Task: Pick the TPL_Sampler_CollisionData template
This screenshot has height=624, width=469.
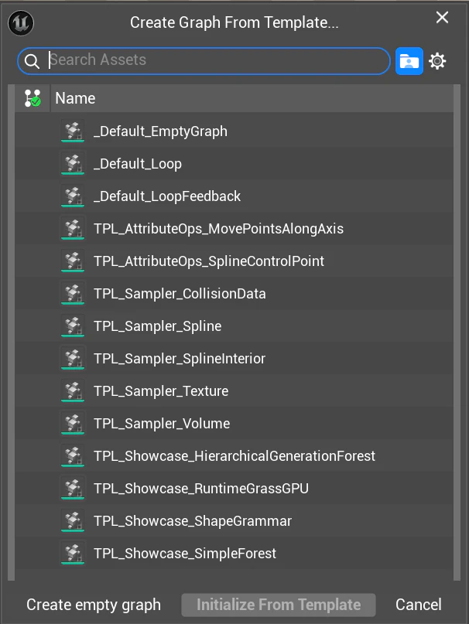Action: click(234, 293)
